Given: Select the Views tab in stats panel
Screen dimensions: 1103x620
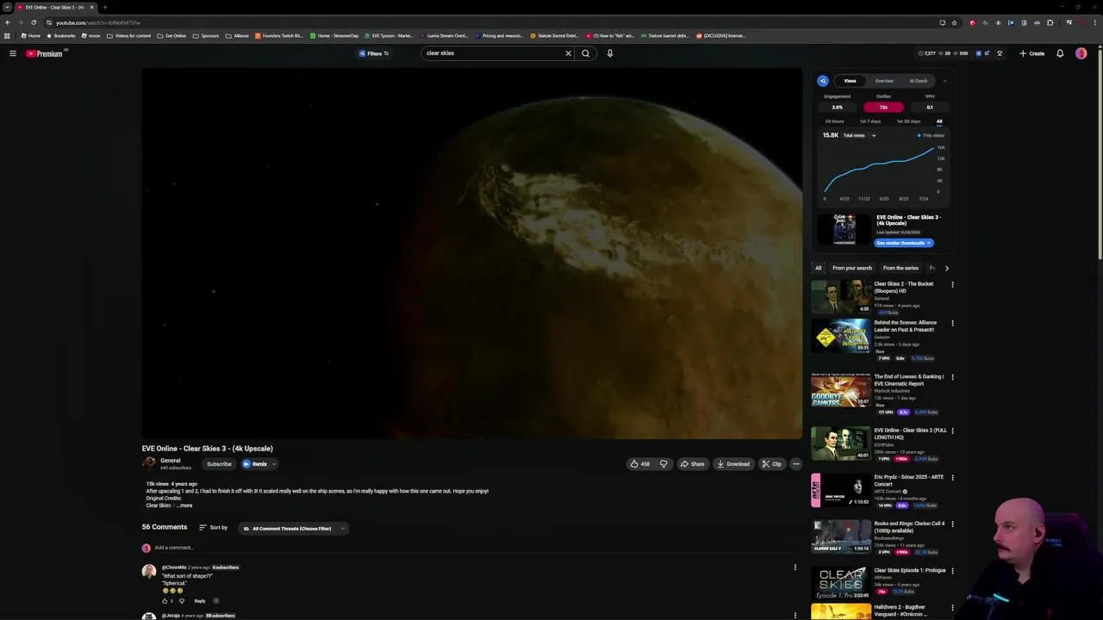Looking at the screenshot, I should pos(850,81).
